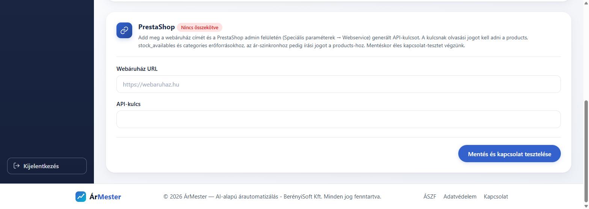Click the ÁrMester footer brand name
The height and width of the screenshot is (209, 589).
tap(105, 197)
